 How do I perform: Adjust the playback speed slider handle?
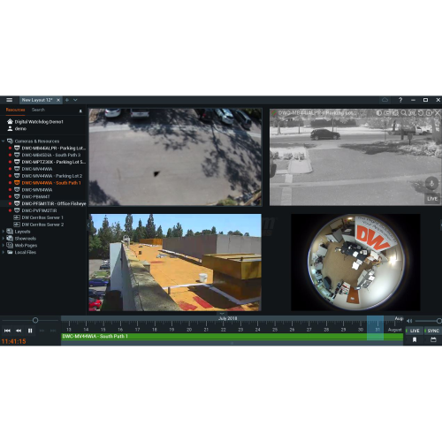coord(35,320)
